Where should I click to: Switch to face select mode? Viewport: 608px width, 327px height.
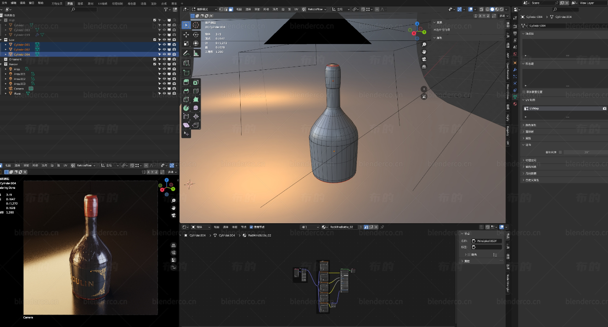coord(231,9)
